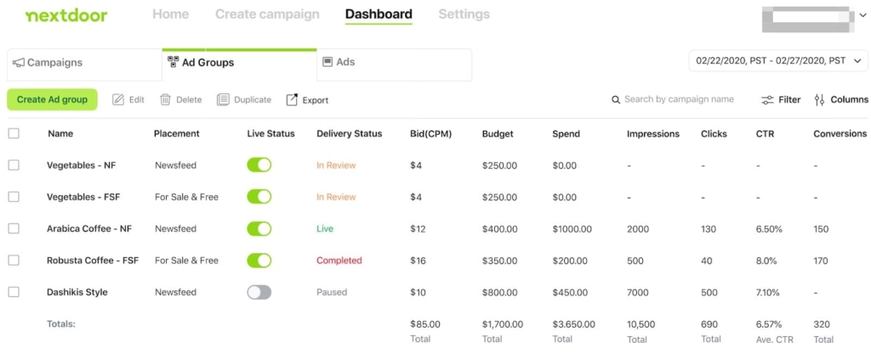871x359 pixels.
Task: Open the Arabica Coffee - NF ad group name
Action: [x=88, y=228]
